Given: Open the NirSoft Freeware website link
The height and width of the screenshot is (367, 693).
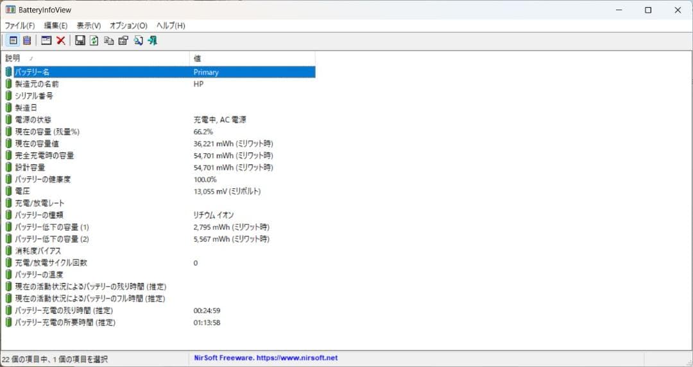Looking at the screenshot, I should pos(266,358).
